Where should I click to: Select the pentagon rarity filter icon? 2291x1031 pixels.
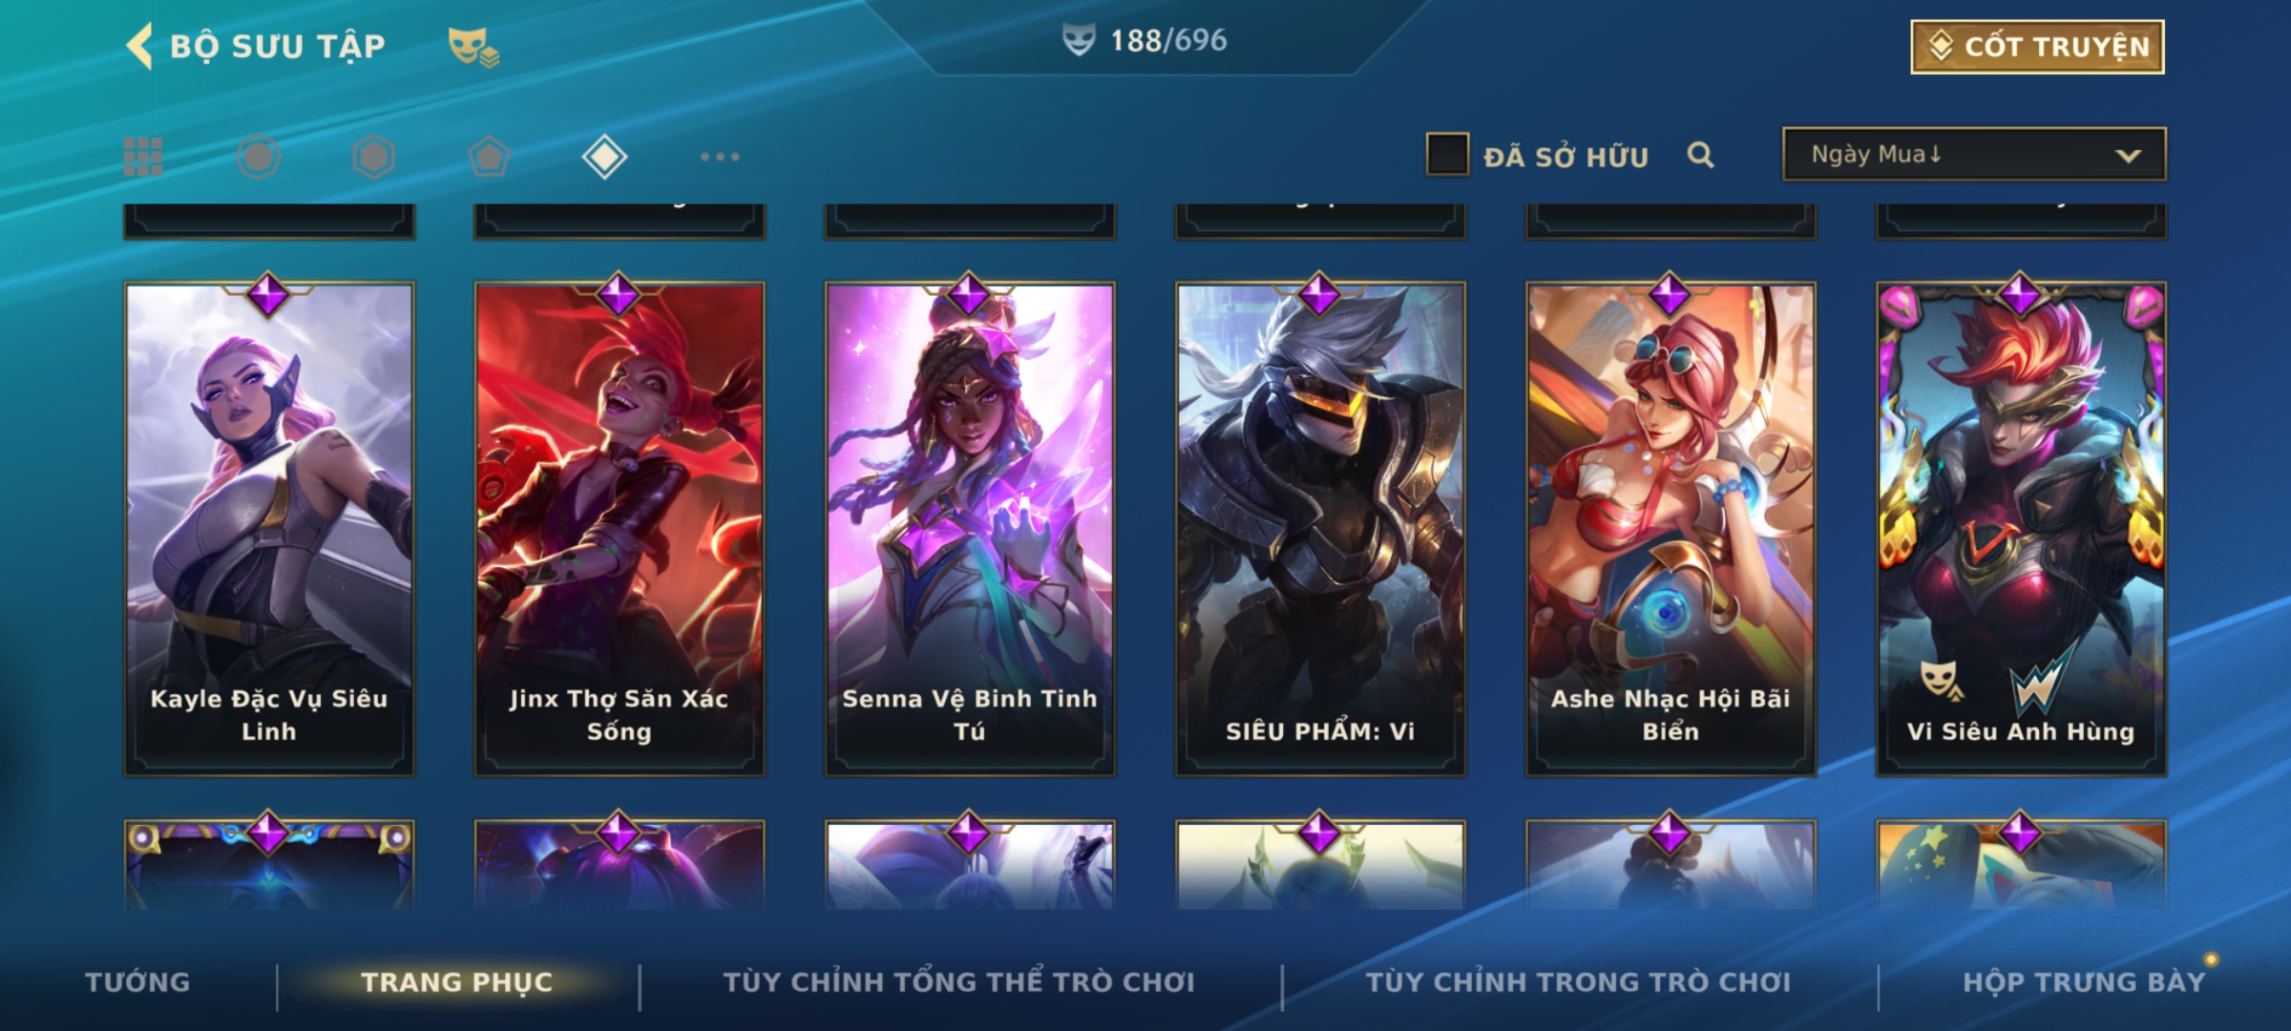489,157
